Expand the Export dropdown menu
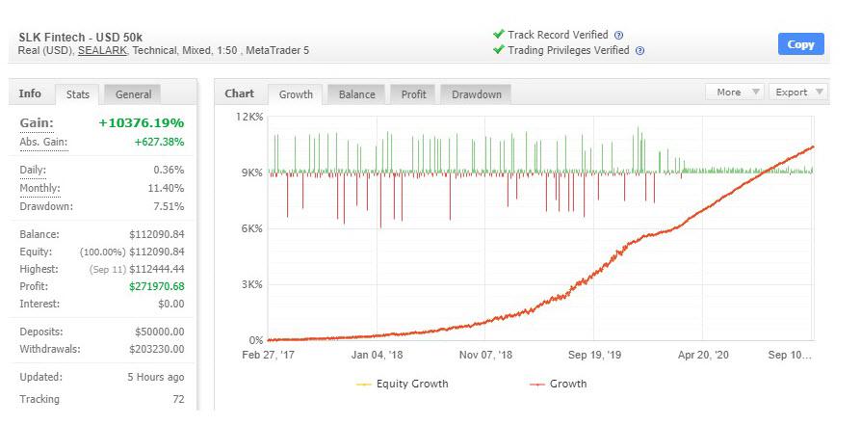The width and height of the screenshot is (861, 425). [799, 93]
